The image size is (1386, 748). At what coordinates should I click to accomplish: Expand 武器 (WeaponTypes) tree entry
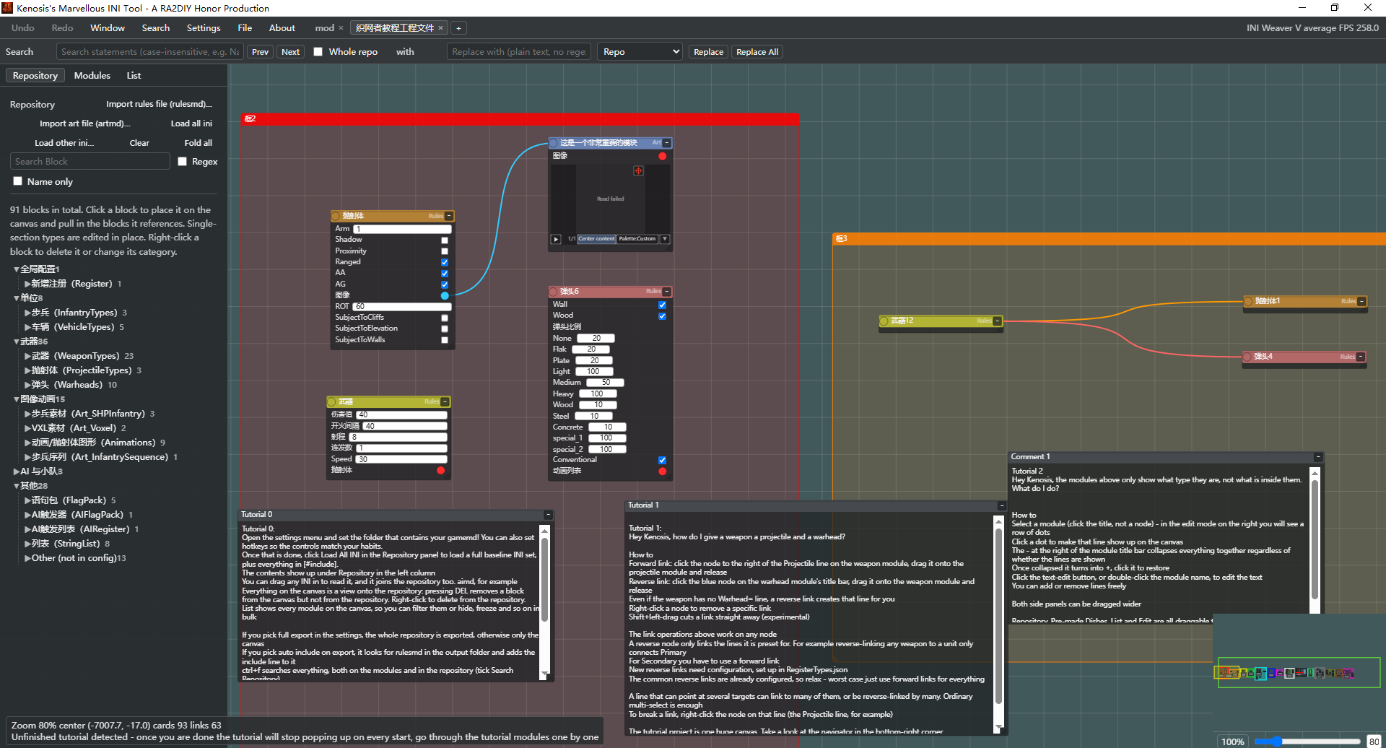coord(27,356)
